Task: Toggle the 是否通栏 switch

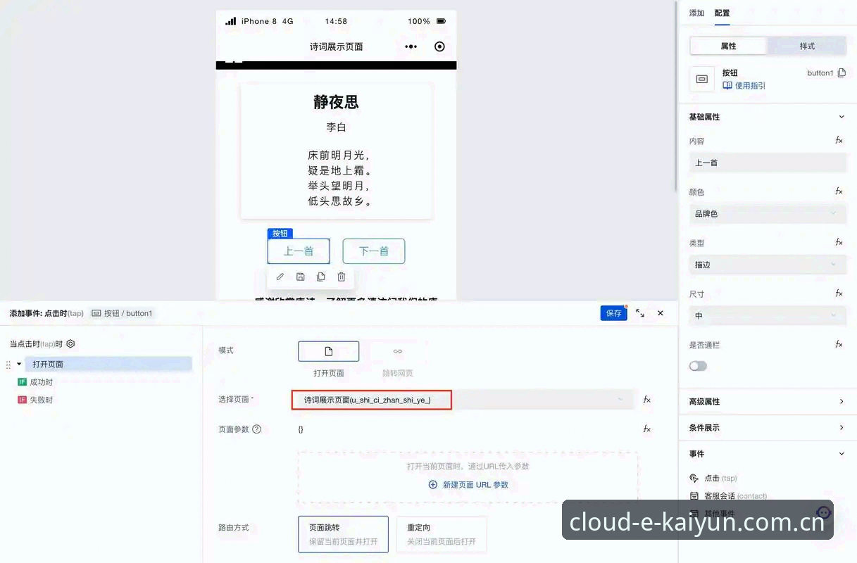Action: (698, 366)
